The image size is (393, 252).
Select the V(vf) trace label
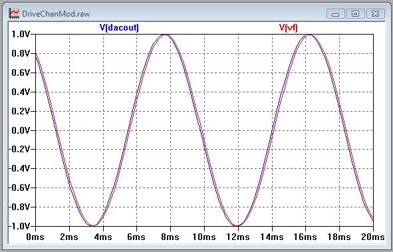point(288,27)
